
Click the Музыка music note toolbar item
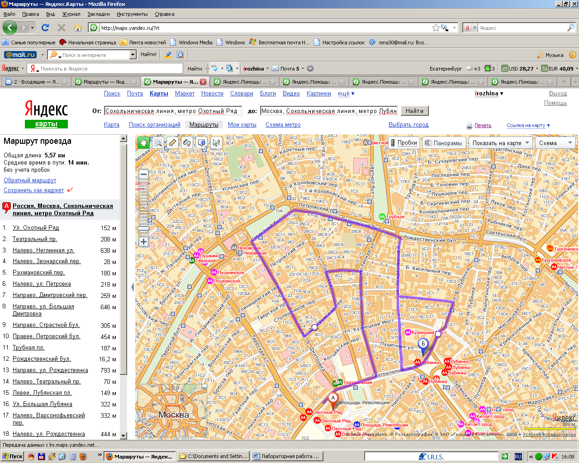pyautogui.click(x=550, y=55)
